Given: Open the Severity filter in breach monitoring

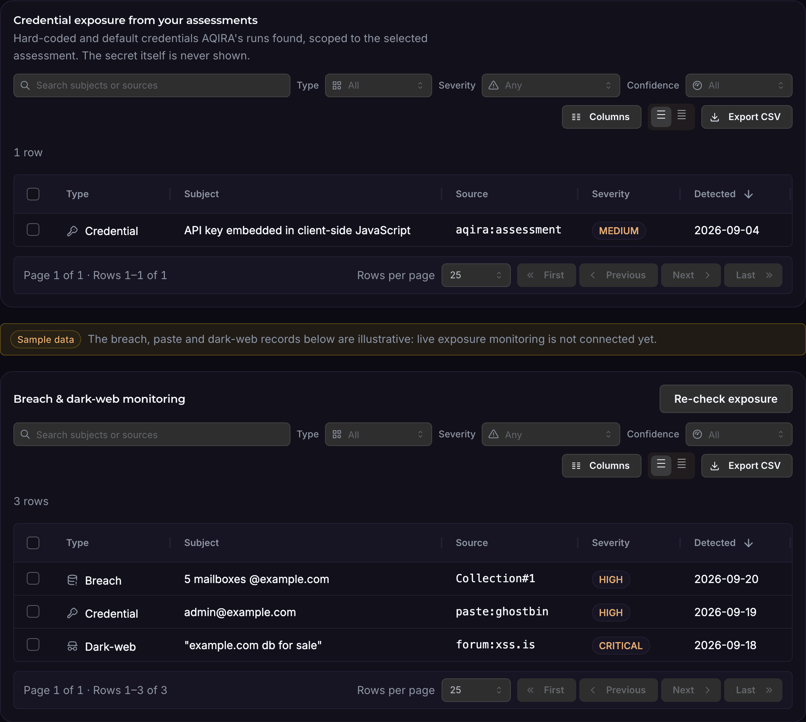Looking at the screenshot, I should pyautogui.click(x=551, y=434).
